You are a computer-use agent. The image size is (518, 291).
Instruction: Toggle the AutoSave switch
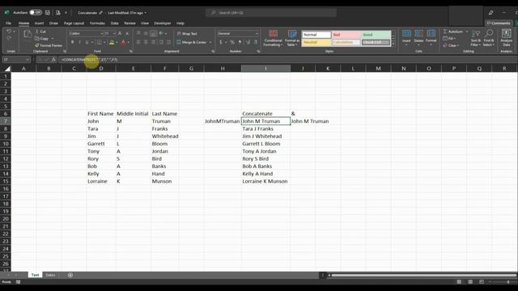pyautogui.click(x=36, y=13)
